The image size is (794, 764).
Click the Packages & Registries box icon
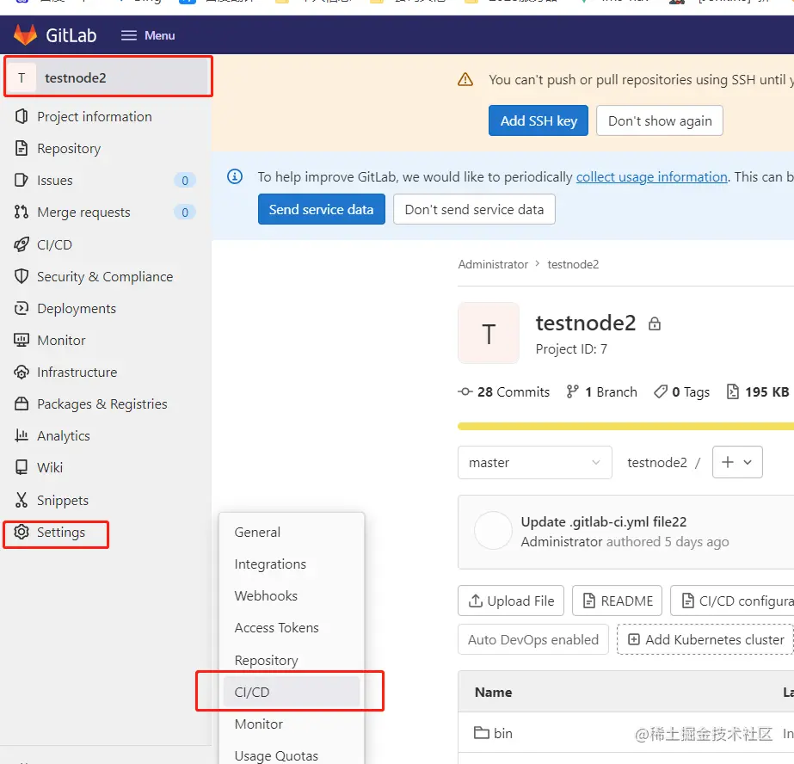click(x=22, y=404)
